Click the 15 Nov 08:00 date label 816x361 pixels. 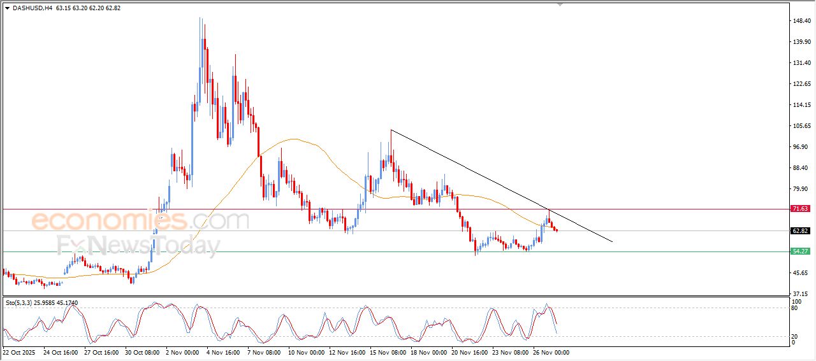point(389,352)
